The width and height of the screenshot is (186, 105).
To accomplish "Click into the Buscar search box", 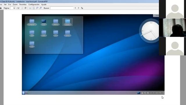I will tap(62, 8).
